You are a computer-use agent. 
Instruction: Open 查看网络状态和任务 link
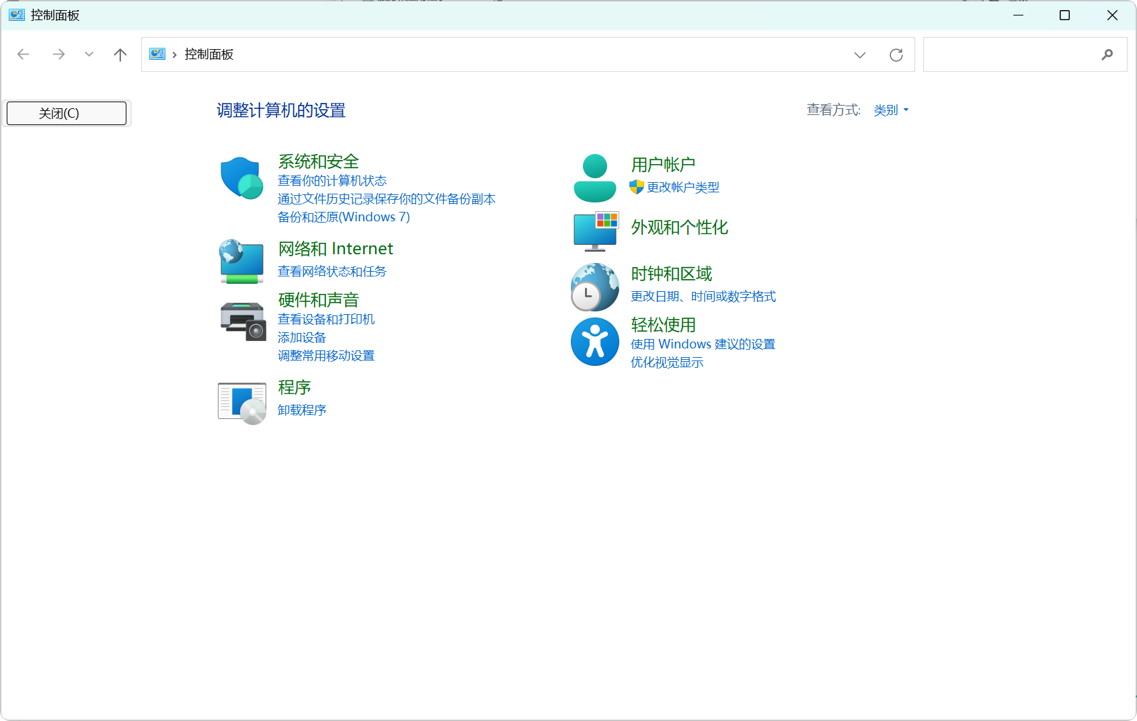pyautogui.click(x=332, y=272)
